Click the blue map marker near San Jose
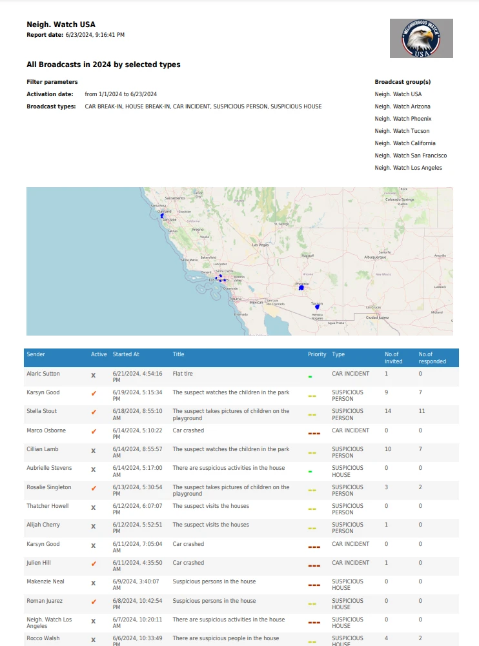This screenshot has height=646, width=479. (x=162, y=216)
